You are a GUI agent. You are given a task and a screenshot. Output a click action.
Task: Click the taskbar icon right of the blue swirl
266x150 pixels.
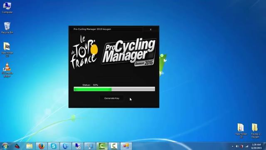click(78, 146)
